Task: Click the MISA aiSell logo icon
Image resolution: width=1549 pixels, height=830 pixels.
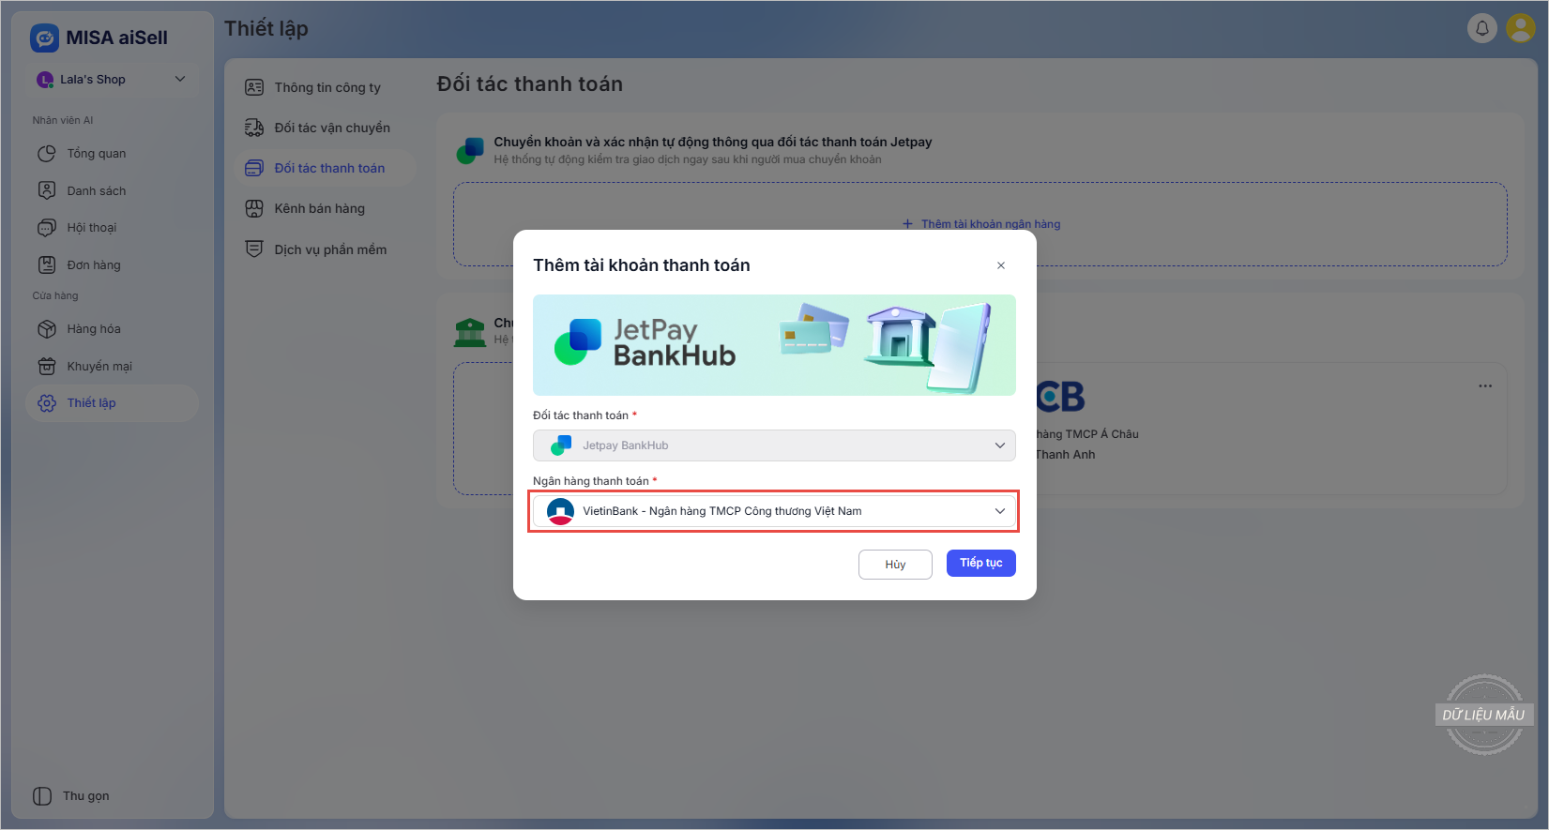Action: click(x=44, y=38)
